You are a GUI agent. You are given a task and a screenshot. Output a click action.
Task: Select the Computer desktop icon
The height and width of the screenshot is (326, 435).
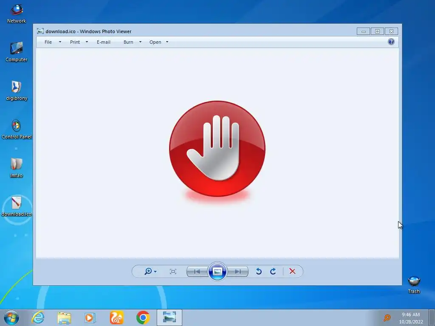[x=17, y=52]
